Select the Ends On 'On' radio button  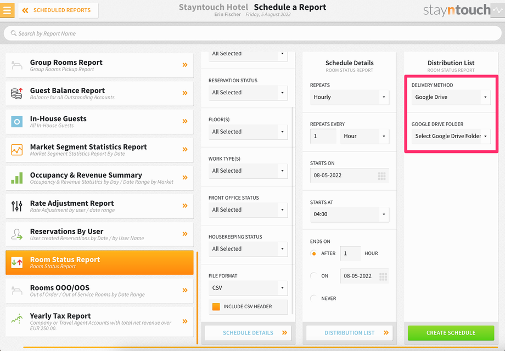[313, 276]
